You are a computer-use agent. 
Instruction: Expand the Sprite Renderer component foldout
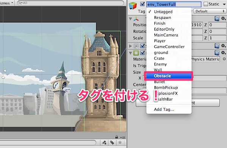[131, 46]
